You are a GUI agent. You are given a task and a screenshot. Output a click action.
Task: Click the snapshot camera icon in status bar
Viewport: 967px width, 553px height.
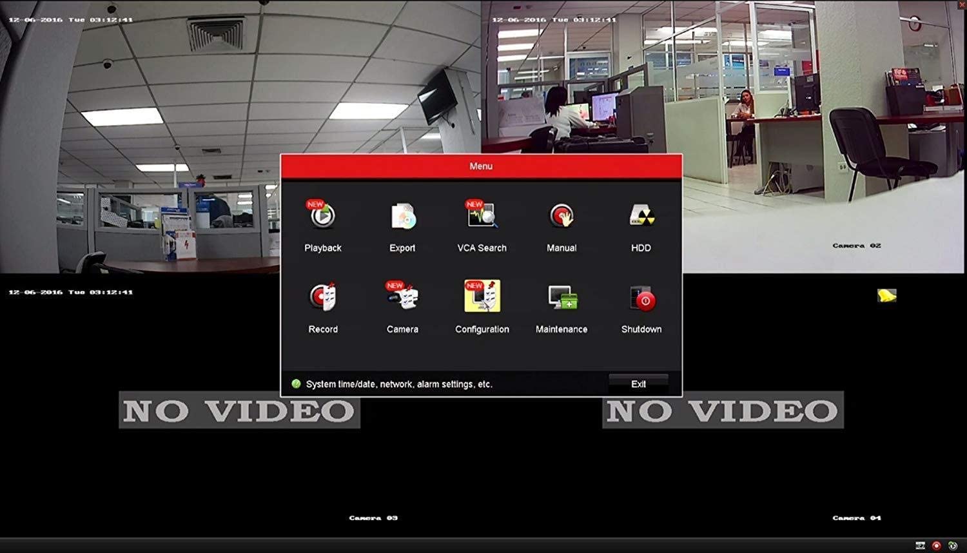point(921,545)
